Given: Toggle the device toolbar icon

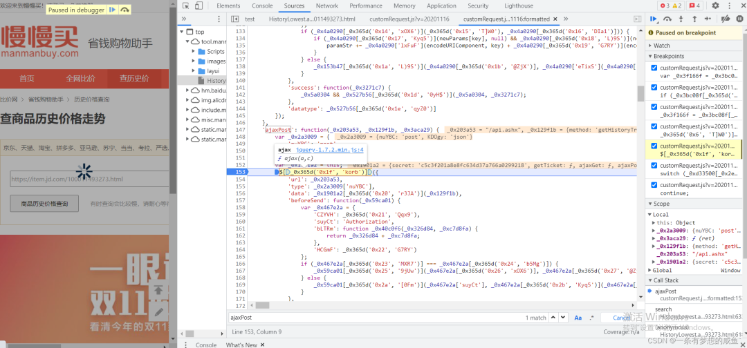Looking at the screenshot, I should 201,6.
